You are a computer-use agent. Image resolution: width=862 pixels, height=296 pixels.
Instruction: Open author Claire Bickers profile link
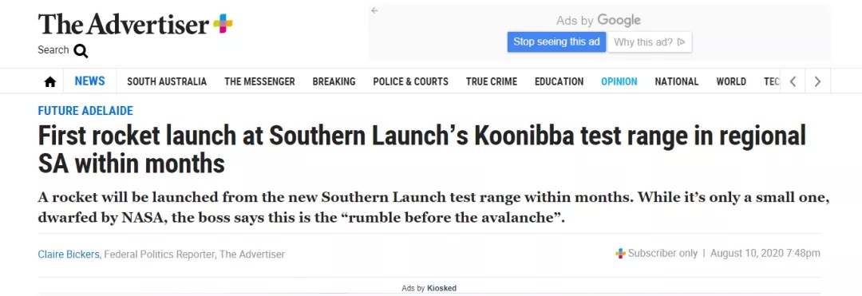69,255
